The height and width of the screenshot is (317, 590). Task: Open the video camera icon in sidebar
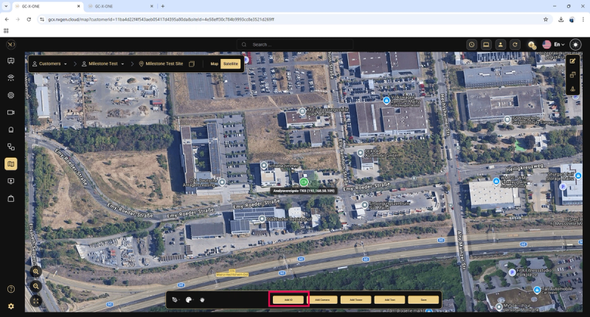[x=11, y=113]
